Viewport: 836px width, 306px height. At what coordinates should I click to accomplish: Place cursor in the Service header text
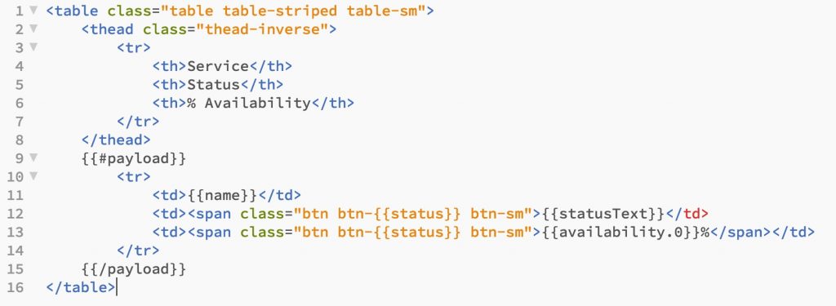point(218,65)
